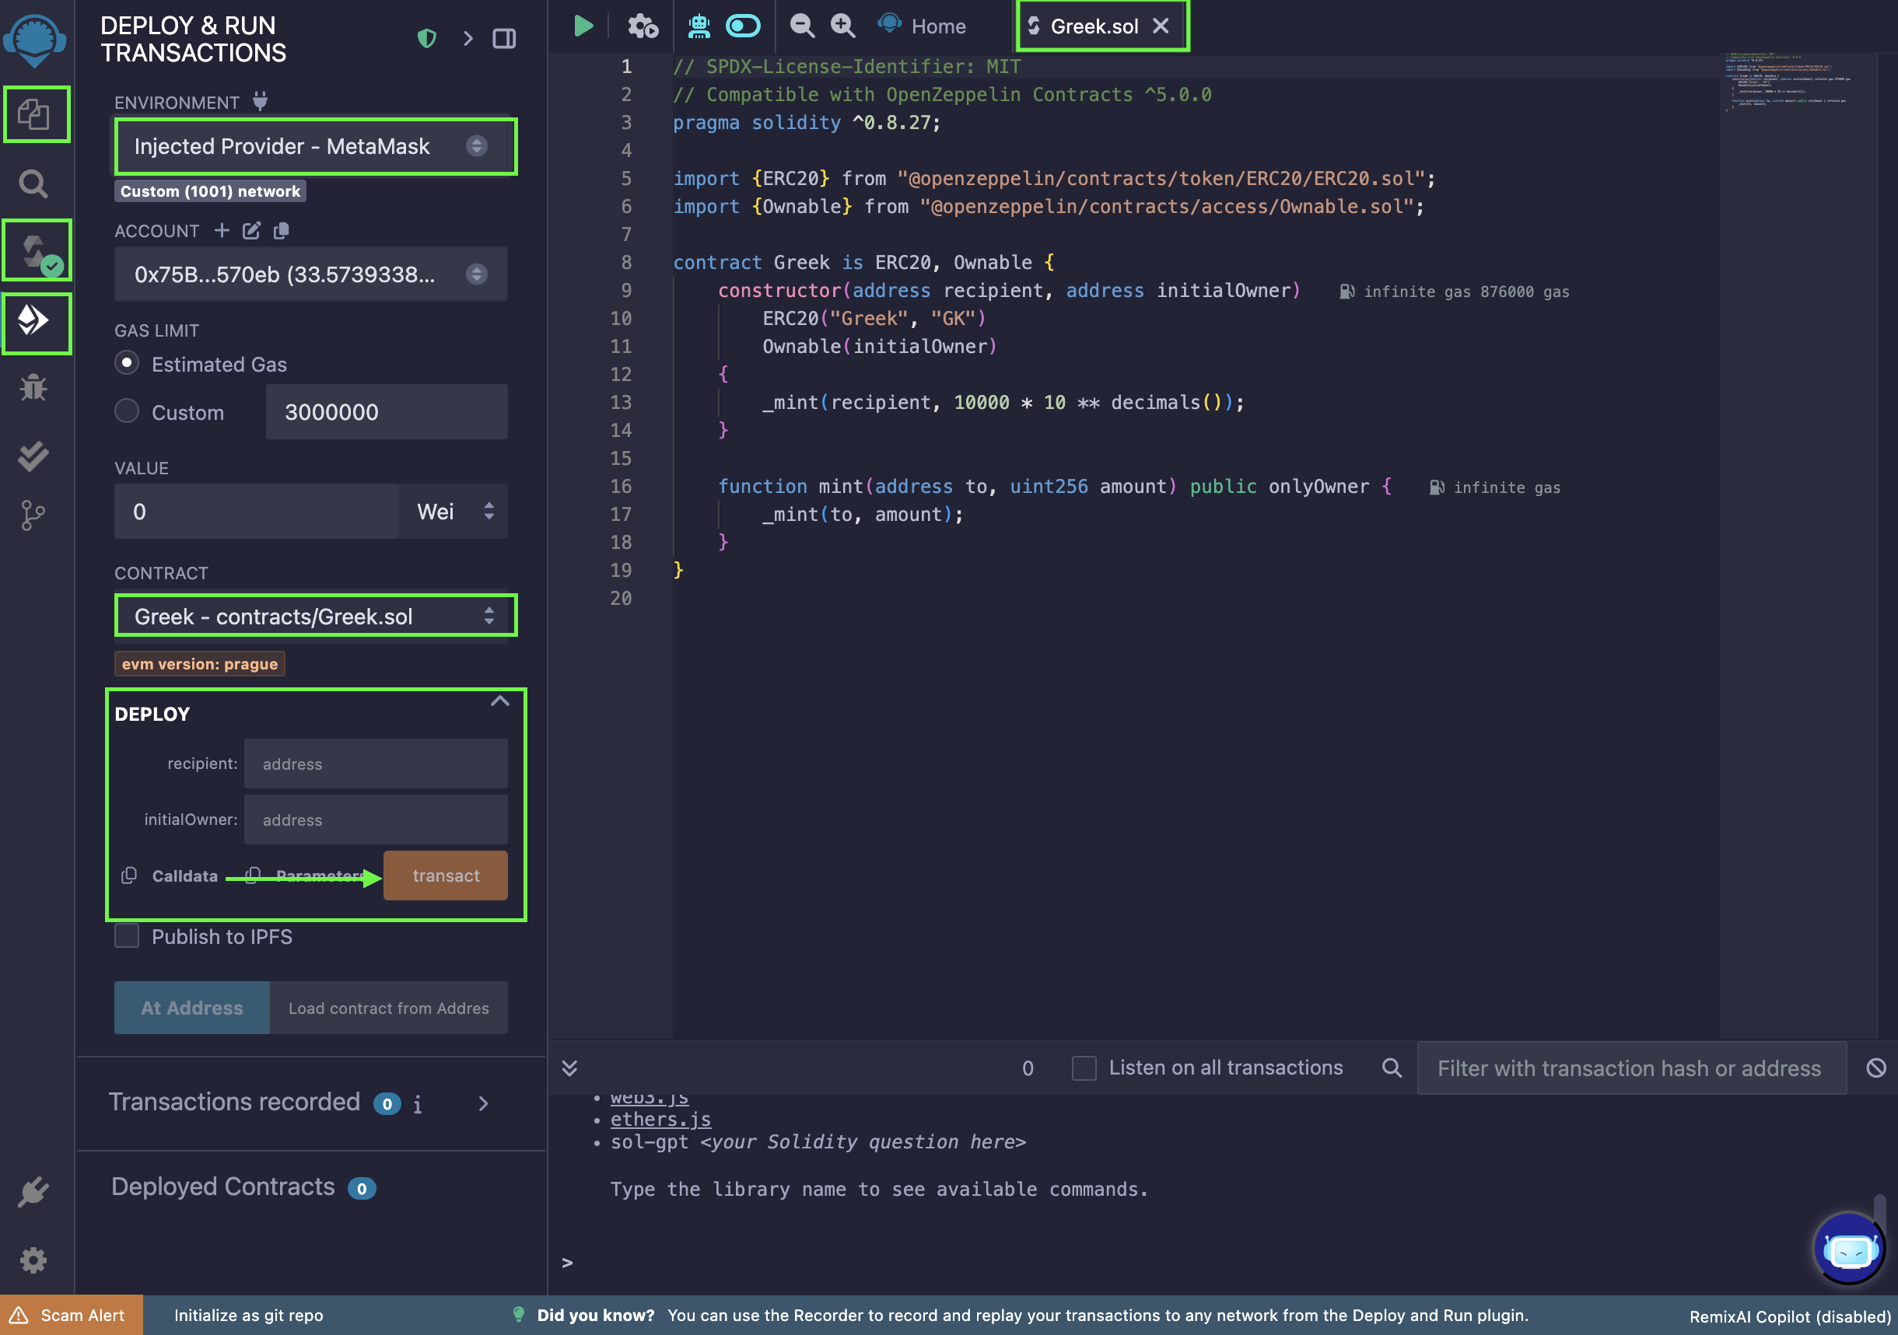Click the sign message edit icon
This screenshot has height=1335, width=1898.
(251, 230)
